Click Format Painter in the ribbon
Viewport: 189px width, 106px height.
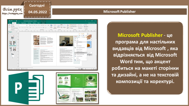pos(15,28)
